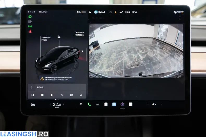The width and height of the screenshot is (206, 137).
Task: Favorite the current station with star
Action: (x=62, y=95)
